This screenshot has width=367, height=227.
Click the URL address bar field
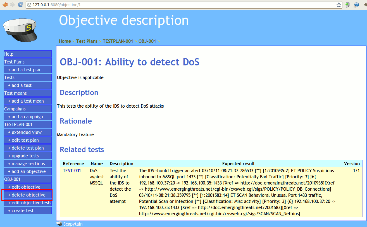pos(182,5)
